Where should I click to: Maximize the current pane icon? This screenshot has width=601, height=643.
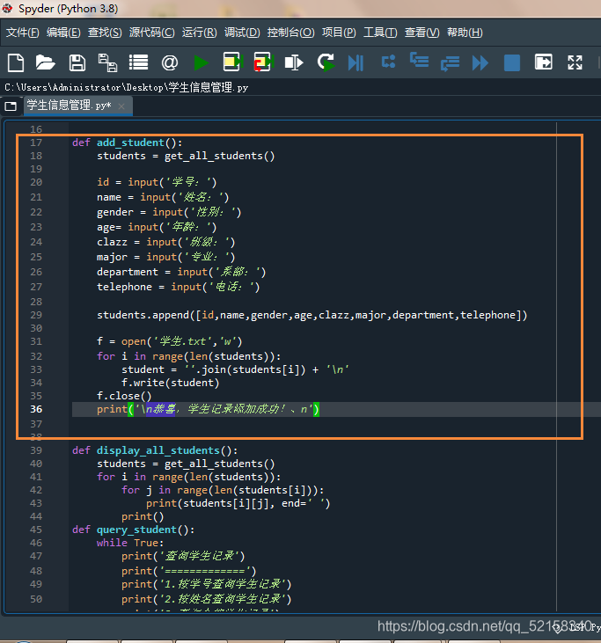[544, 62]
